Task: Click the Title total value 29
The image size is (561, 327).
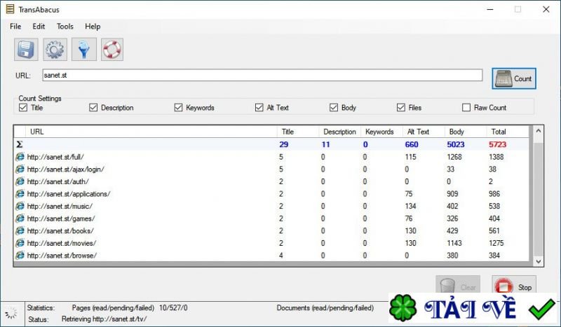Action: pos(284,144)
